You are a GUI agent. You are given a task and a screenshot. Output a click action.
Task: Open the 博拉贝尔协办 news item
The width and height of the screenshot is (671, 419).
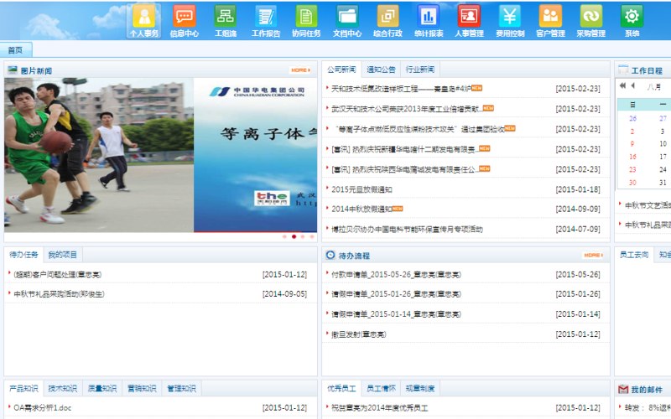(407, 229)
